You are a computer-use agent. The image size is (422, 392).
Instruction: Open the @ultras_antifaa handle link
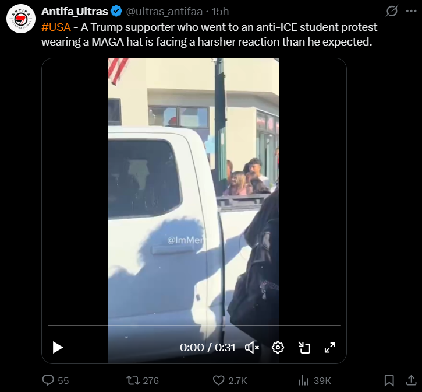click(x=164, y=12)
